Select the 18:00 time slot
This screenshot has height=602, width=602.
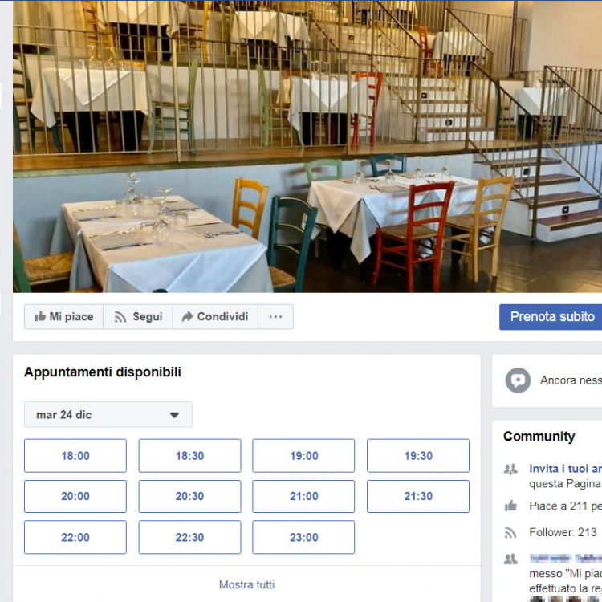click(75, 456)
